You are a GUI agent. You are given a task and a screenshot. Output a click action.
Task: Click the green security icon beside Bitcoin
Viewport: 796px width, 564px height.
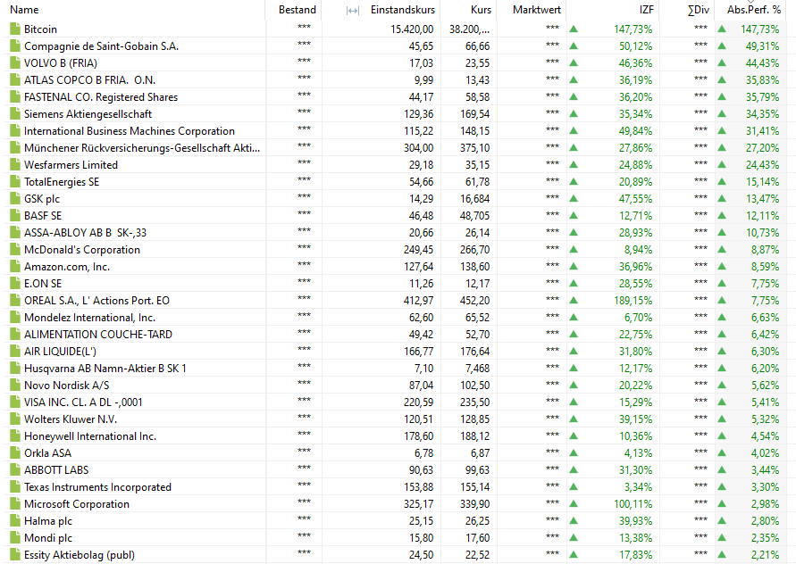tap(14, 29)
